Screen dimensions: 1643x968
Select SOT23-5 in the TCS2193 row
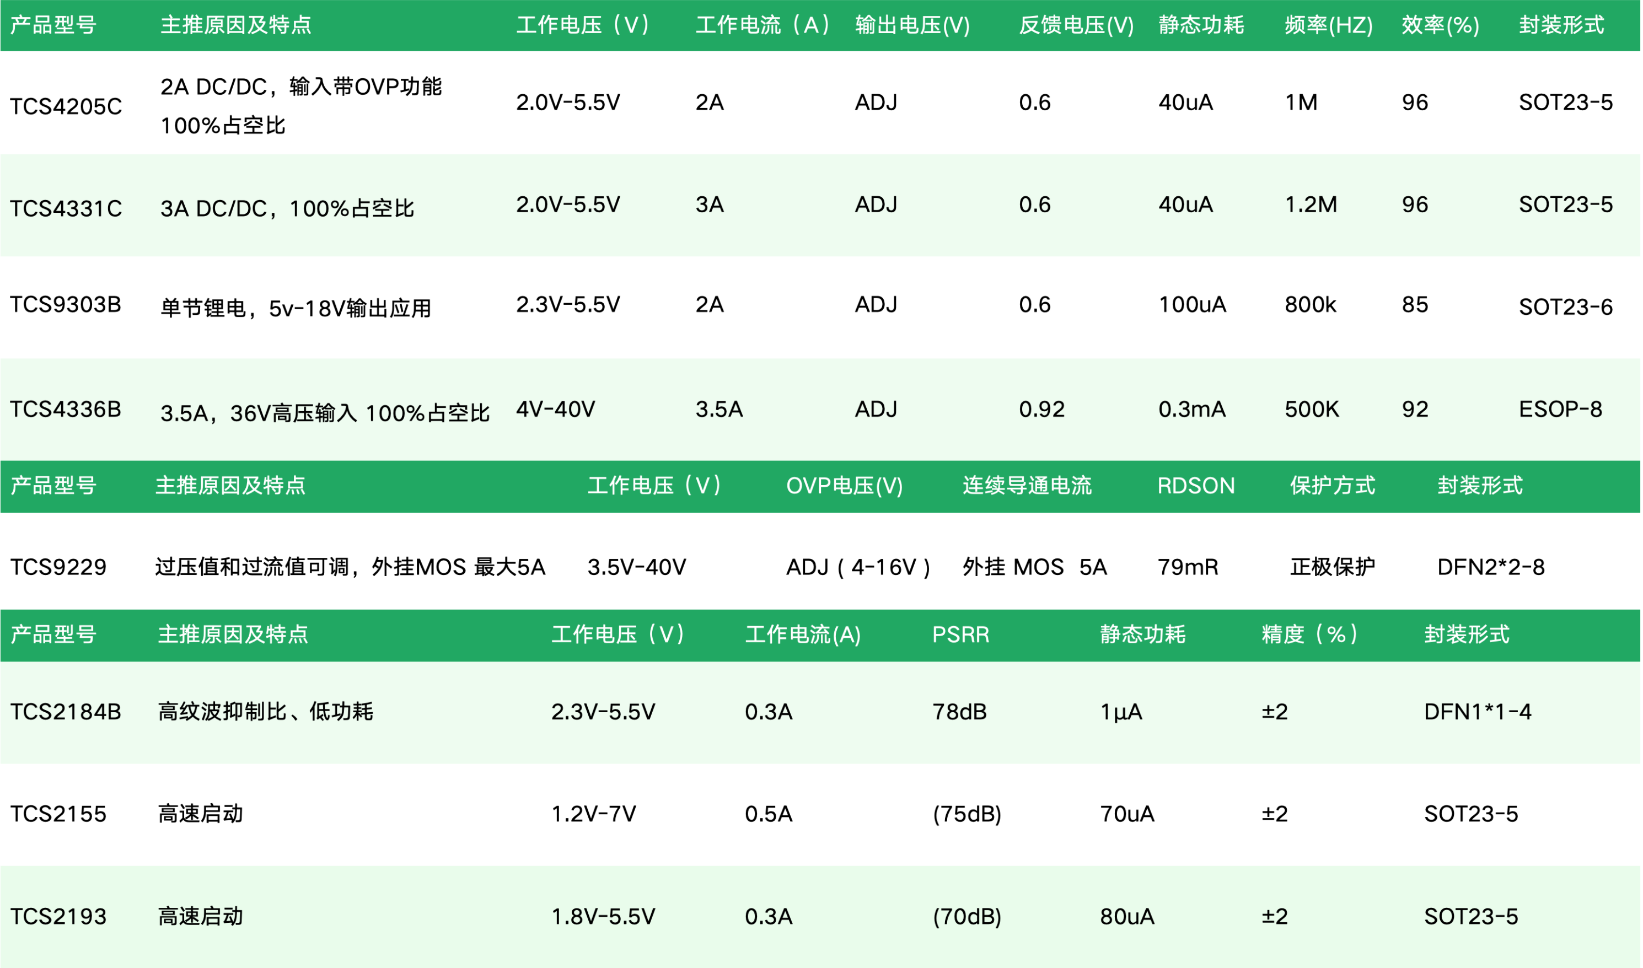pos(1471,917)
